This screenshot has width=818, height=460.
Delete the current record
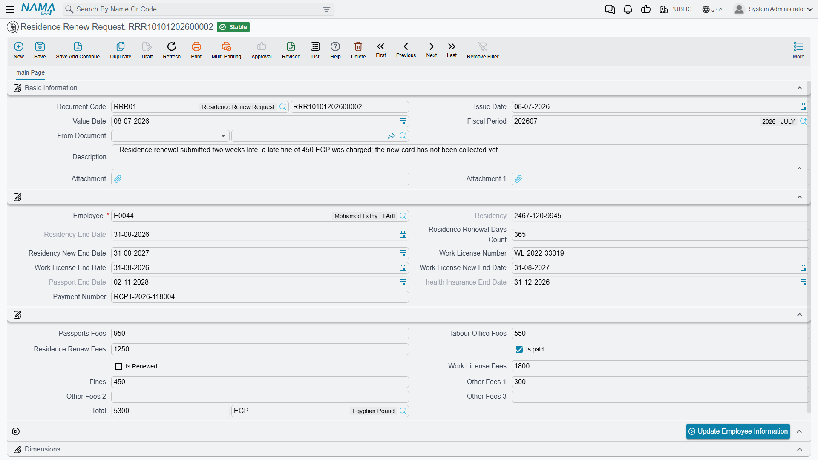[358, 50]
